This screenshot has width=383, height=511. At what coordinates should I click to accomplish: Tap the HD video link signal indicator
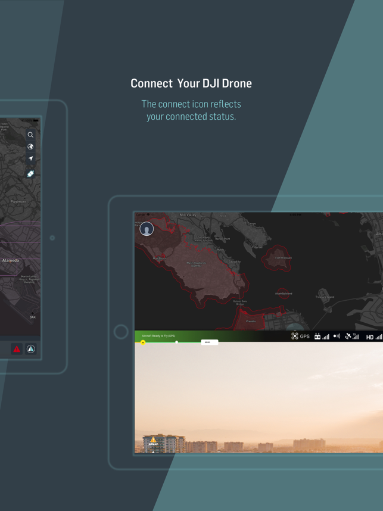(x=374, y=336)
